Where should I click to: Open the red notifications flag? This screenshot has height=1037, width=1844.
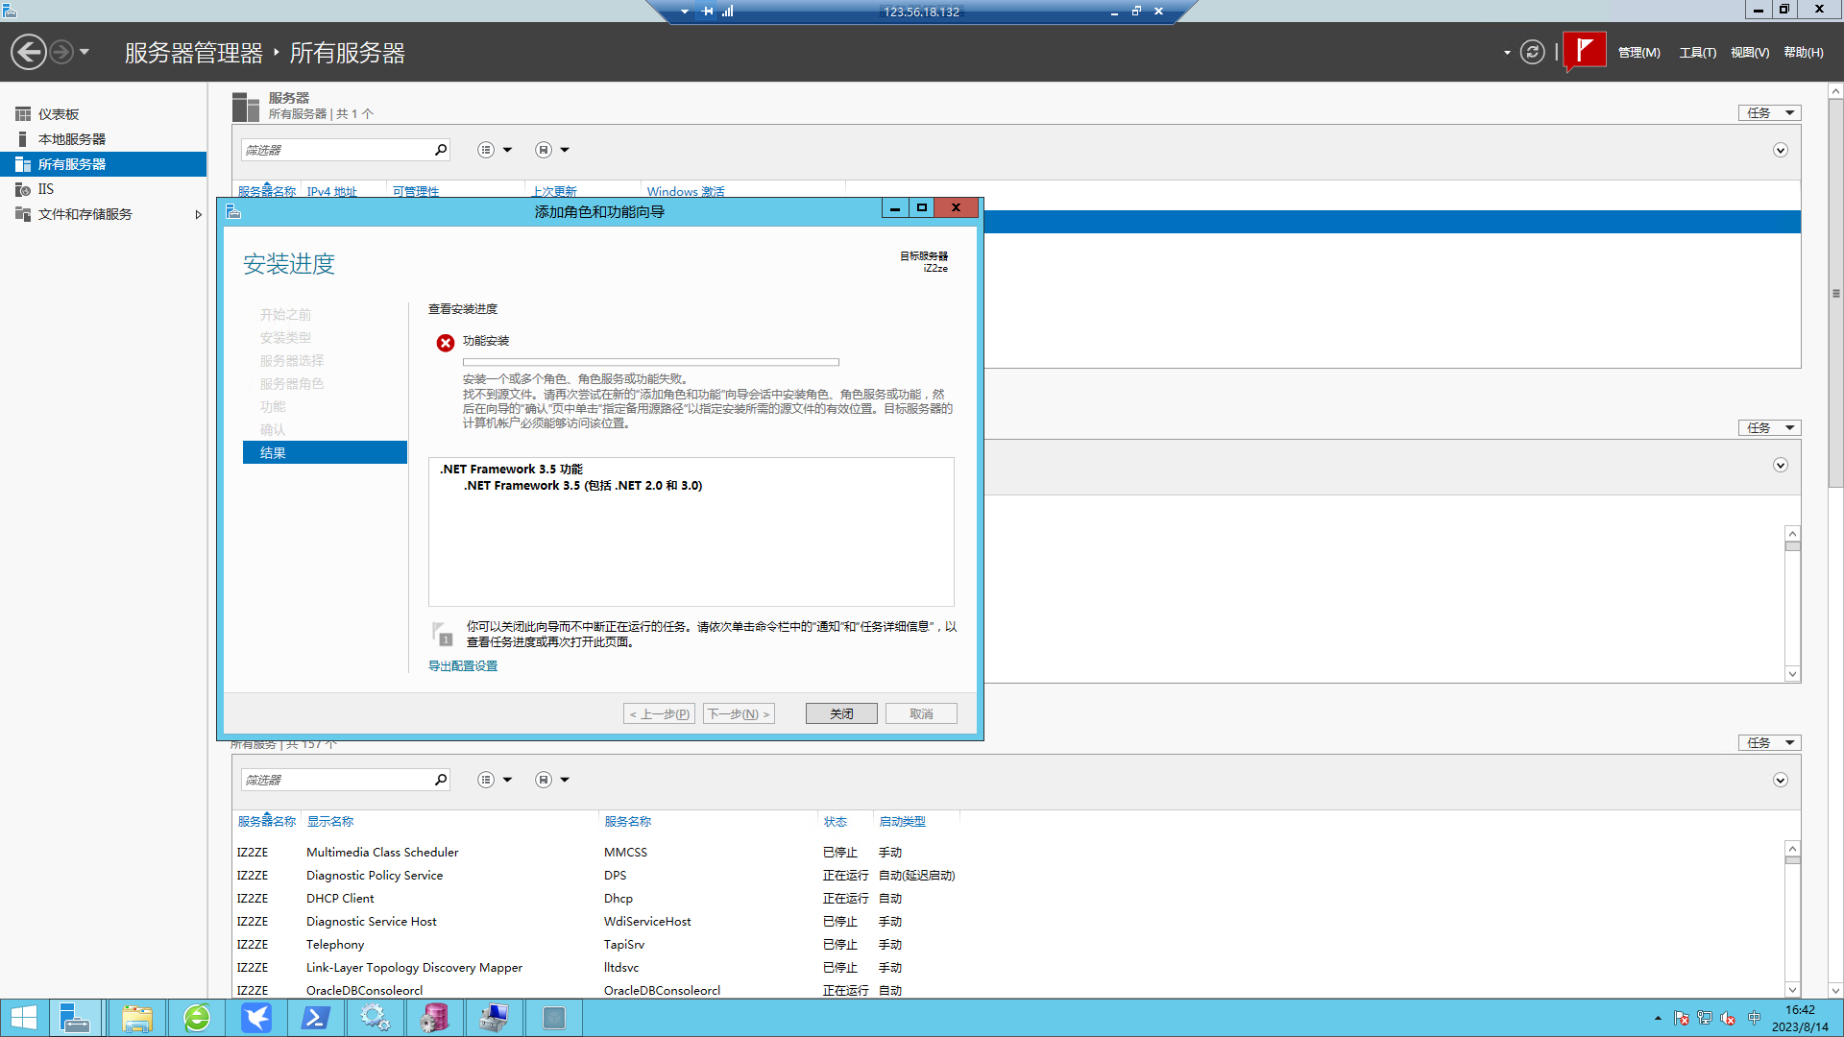click(1585, 51)
